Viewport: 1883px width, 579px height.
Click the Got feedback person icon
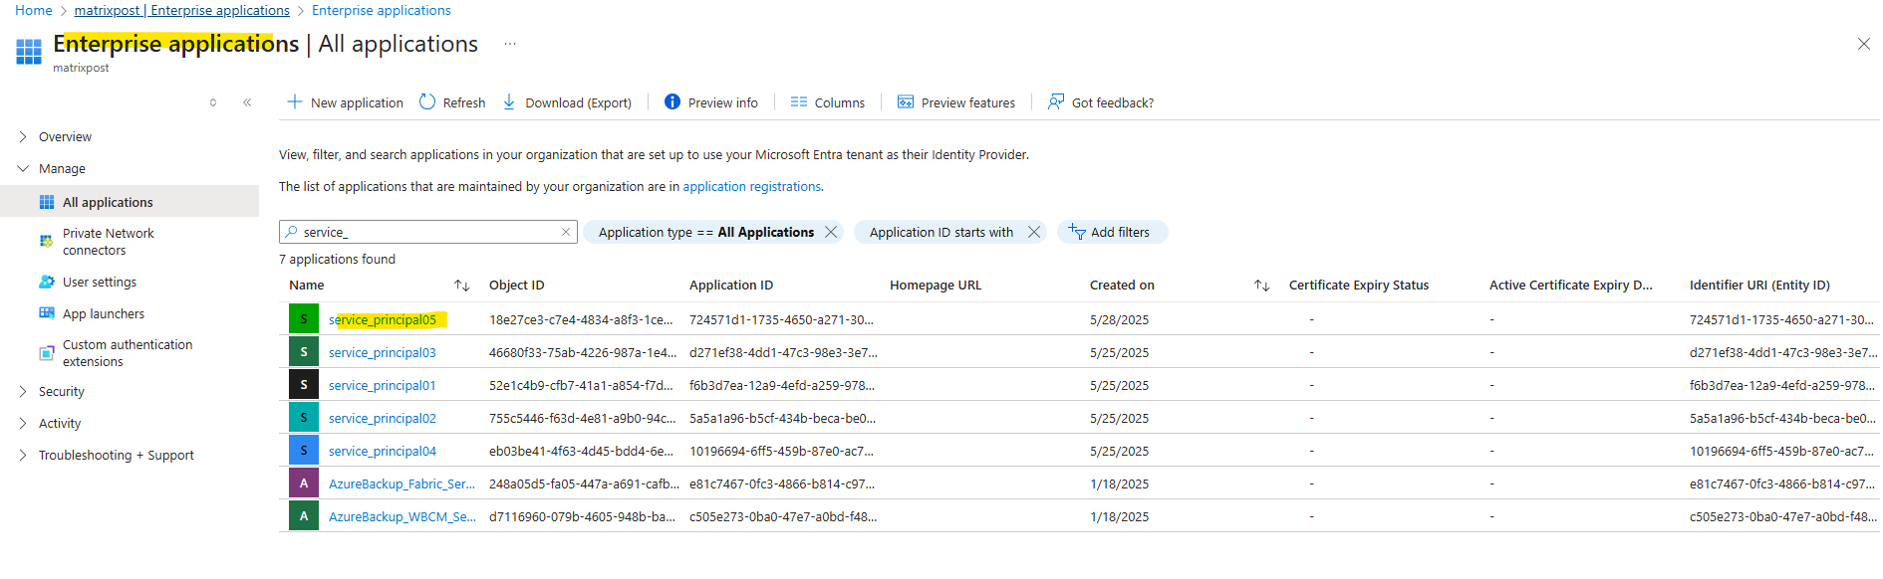[x=1056, y=101]
